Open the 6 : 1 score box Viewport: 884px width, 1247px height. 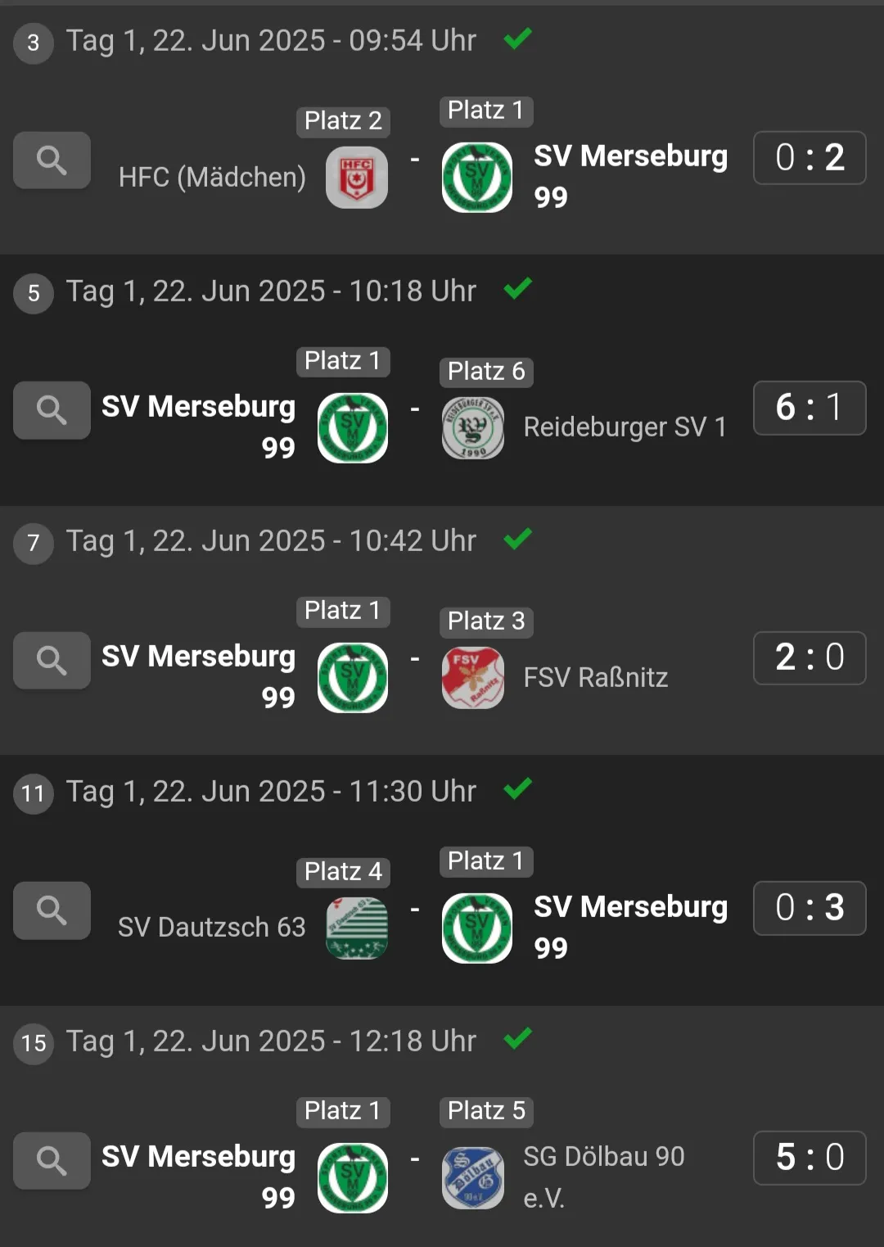pos(810,408)
